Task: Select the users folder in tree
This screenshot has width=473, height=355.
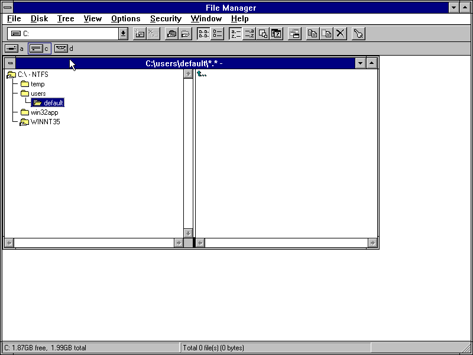Action: tap(33, 93)
